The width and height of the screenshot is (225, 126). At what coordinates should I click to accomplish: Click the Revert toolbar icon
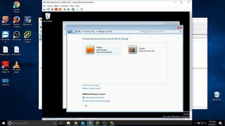[77, 9]
